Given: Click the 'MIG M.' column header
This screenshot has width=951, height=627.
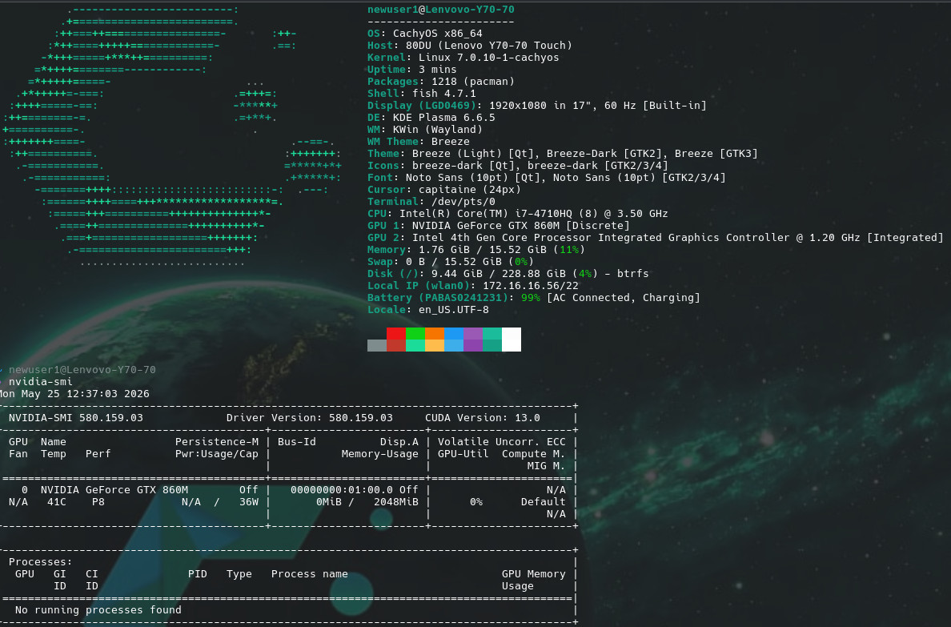Looking at the screenshot, I should [x=546, y=466].
